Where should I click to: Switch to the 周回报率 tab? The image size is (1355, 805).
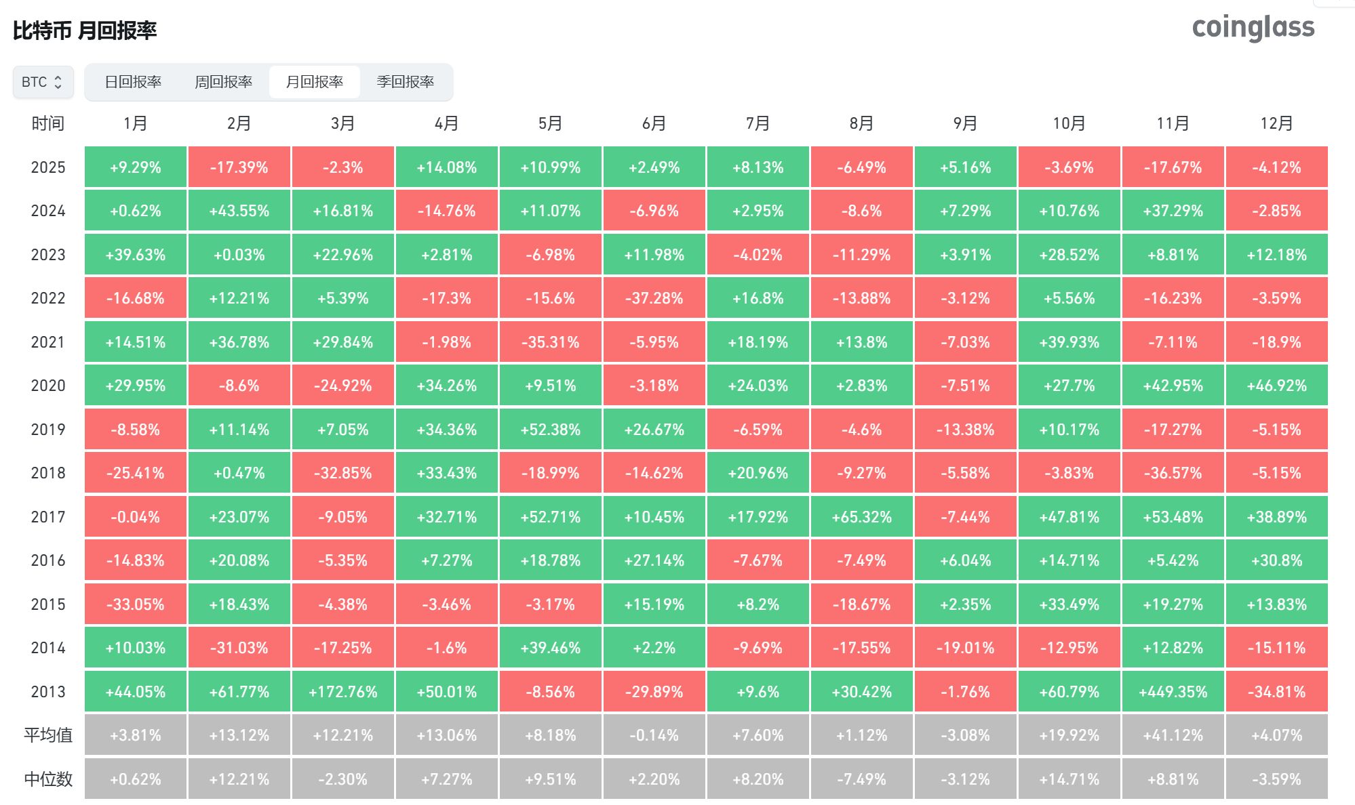click(224, 81)
